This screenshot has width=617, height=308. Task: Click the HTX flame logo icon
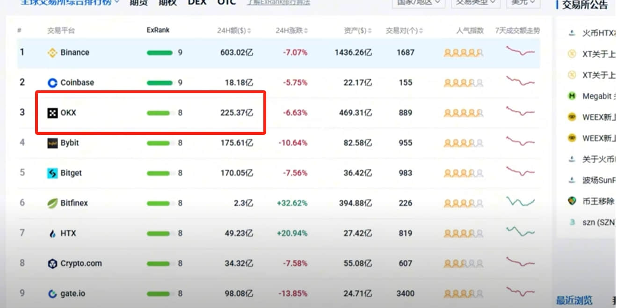(53, 234)
